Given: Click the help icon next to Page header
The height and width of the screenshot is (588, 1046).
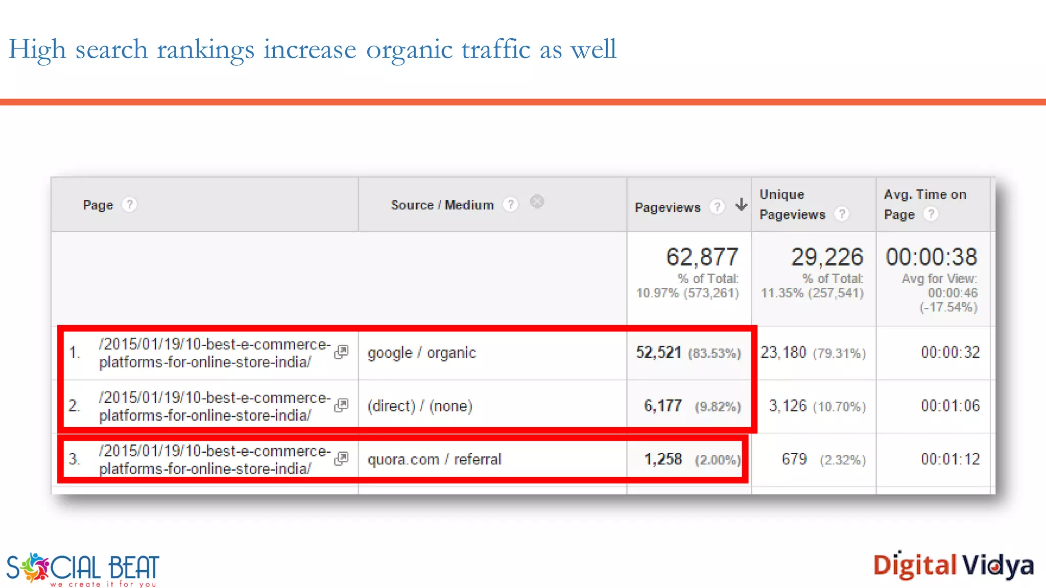Looking at the screenshot, I should click(129, 205).
